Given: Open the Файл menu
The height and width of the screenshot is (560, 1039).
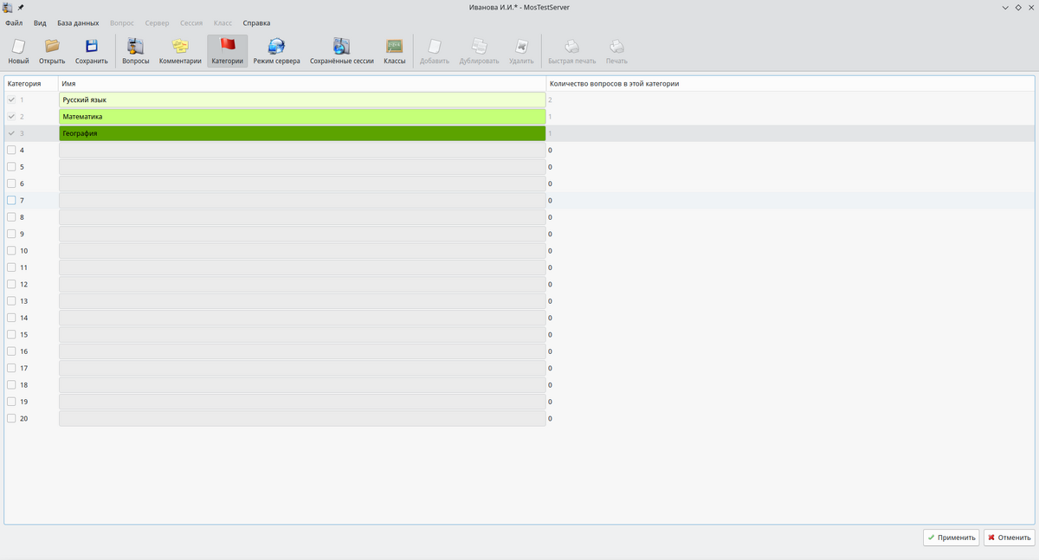Looking at the screenshot, I should pyautogui.click(x=14, y=23).
